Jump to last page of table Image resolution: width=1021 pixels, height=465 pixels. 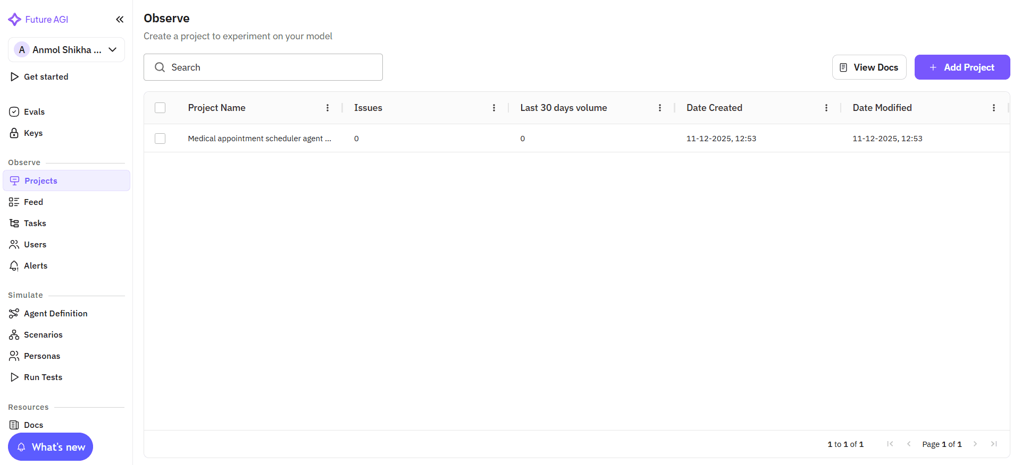click(x=994, y=444)
